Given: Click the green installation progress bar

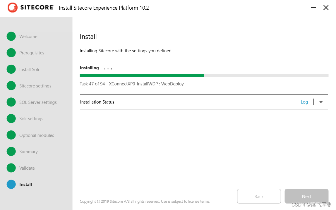Looking at the screenshot, I should 142,75.
